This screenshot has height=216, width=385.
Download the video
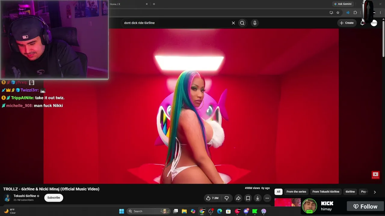257,198
